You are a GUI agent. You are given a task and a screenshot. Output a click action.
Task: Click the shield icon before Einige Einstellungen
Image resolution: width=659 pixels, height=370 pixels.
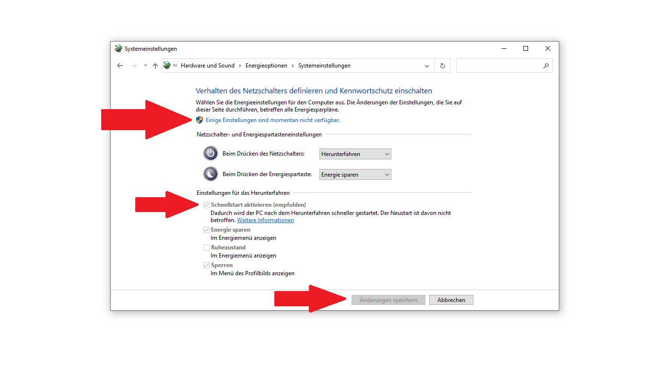200,120
